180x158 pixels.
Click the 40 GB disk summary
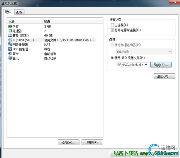[x=48, y=36]
